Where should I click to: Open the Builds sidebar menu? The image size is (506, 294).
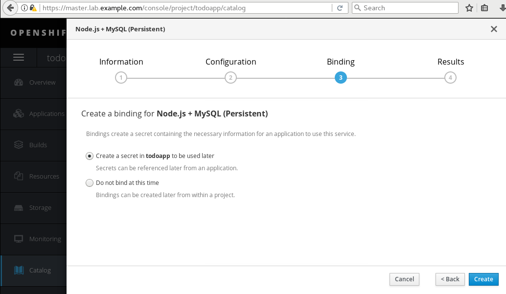pyautogui.click(x=34, y=145)
